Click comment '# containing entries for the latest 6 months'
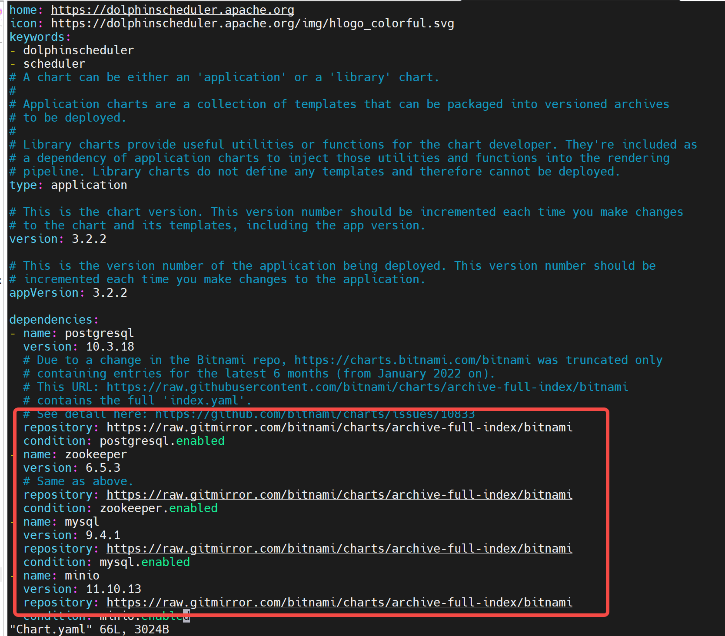This screenshot has width=725, height=636. tap(259, 374)
